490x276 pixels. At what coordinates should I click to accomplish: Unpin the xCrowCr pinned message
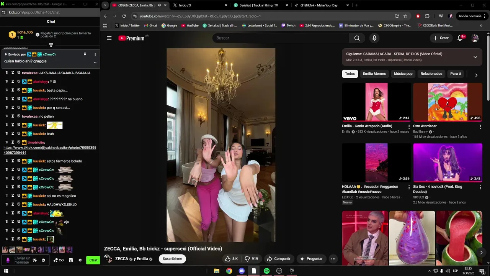tap(85, 54)
